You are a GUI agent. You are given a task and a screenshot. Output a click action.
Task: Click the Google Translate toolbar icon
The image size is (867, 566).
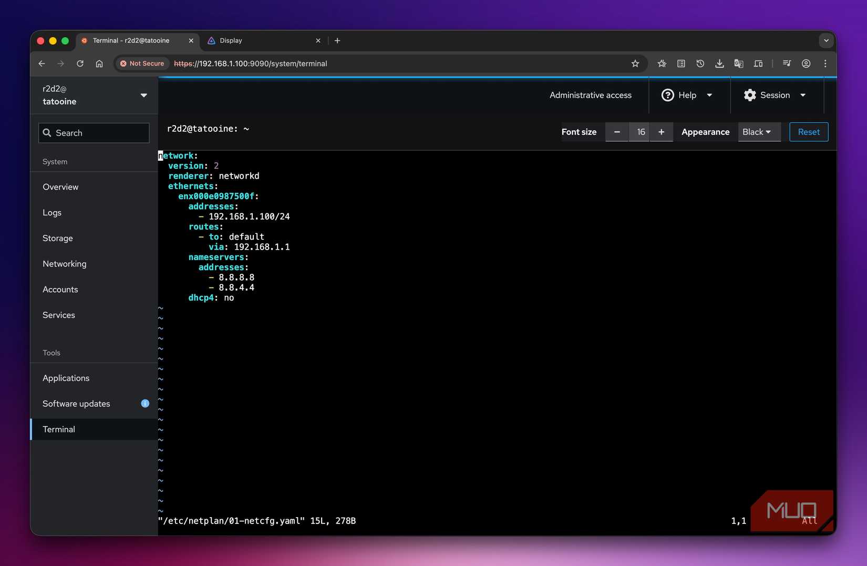pyautogui.click(x=738, y=64)
